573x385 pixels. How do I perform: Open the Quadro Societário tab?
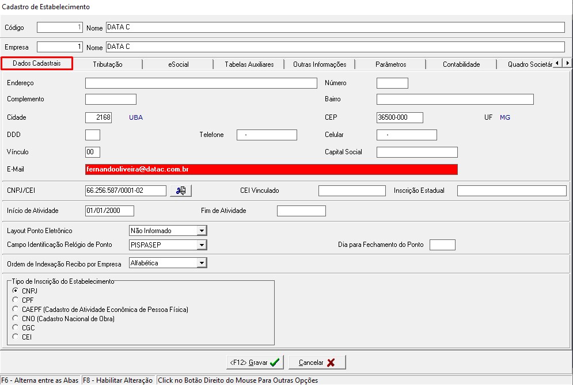pos(526,64)
